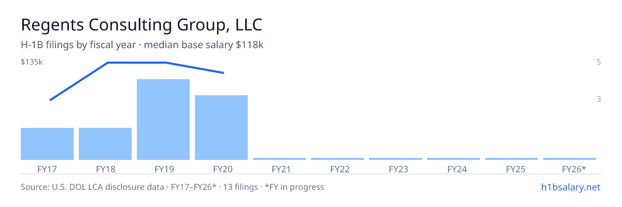
Task: Click the FY22 thin bar
Action: (337, 159)
